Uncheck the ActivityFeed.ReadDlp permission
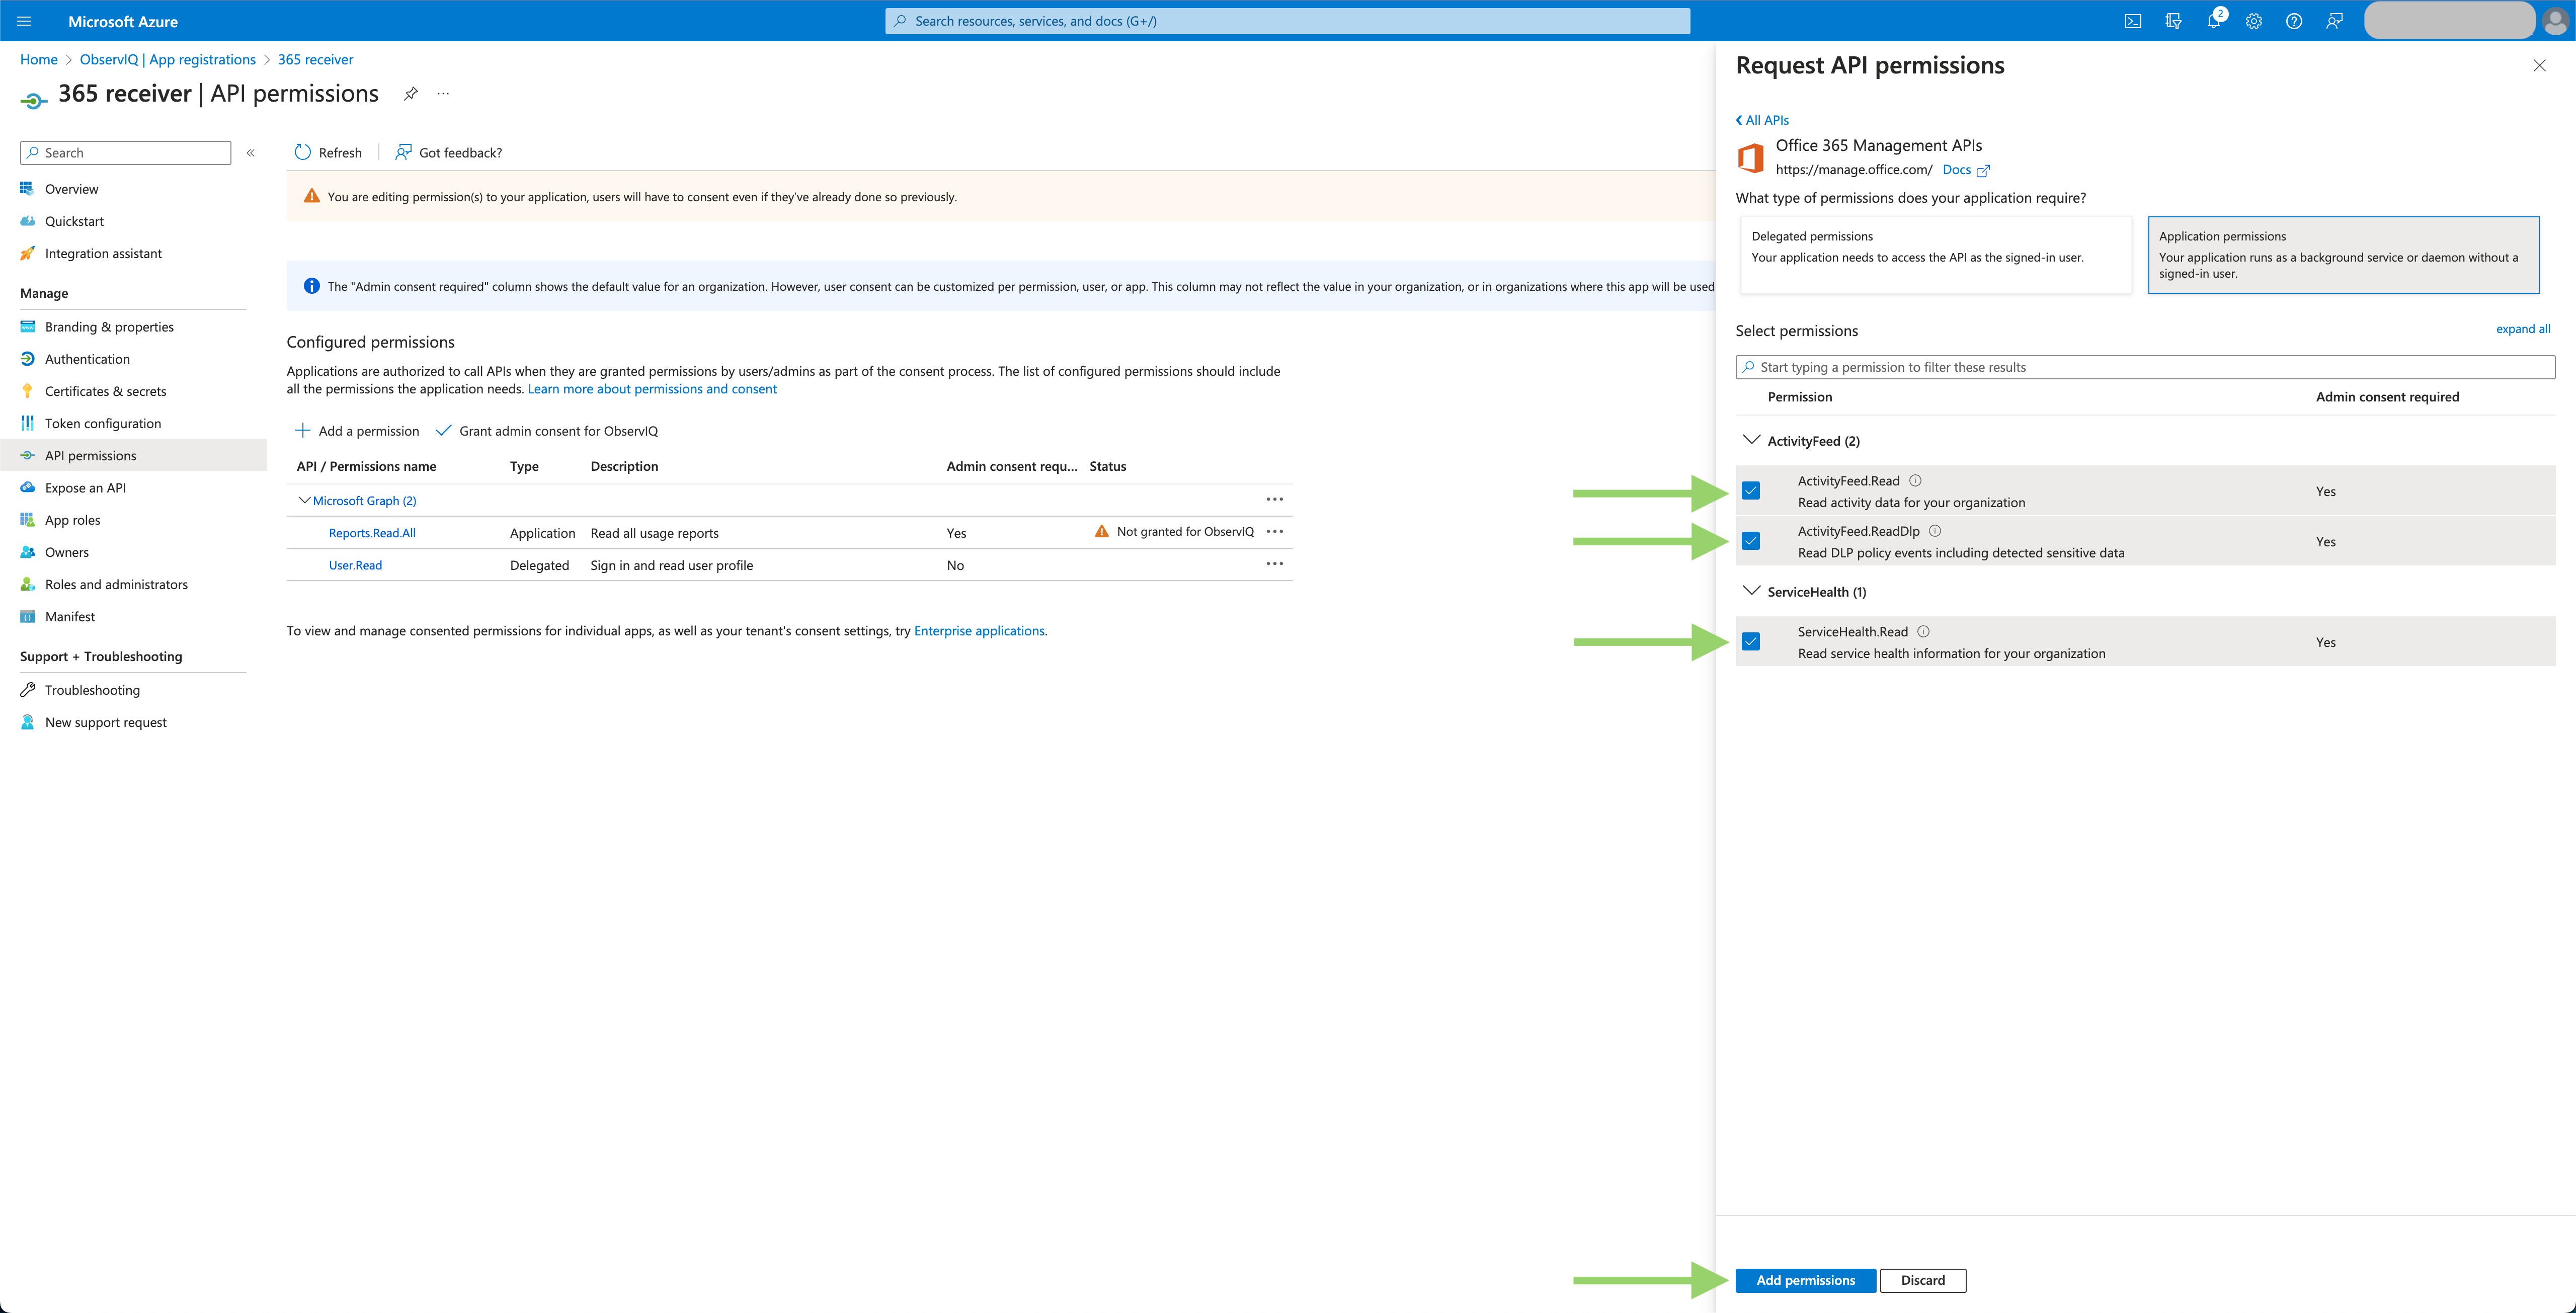 click(x=1751, y=541)
